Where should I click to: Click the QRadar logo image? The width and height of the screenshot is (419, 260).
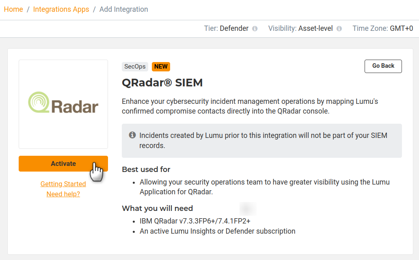(x=63, y=104)
